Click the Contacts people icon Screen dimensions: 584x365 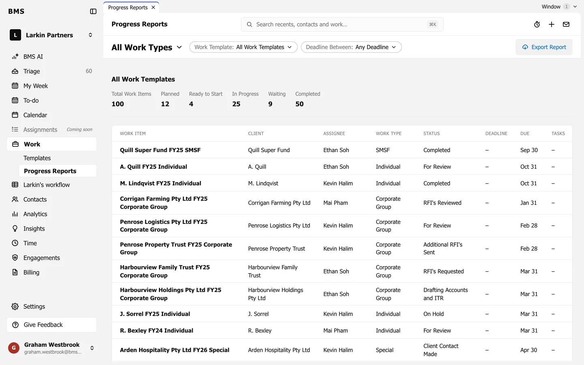15,200
